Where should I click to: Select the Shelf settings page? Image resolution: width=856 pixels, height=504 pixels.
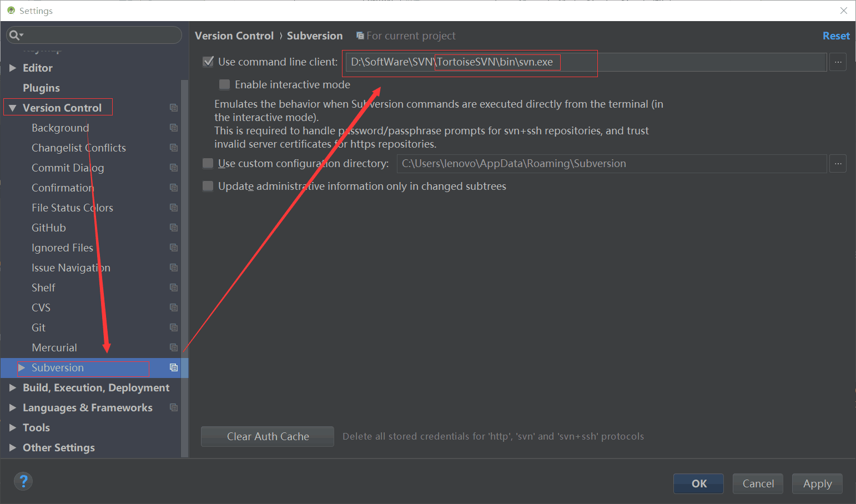43,288
